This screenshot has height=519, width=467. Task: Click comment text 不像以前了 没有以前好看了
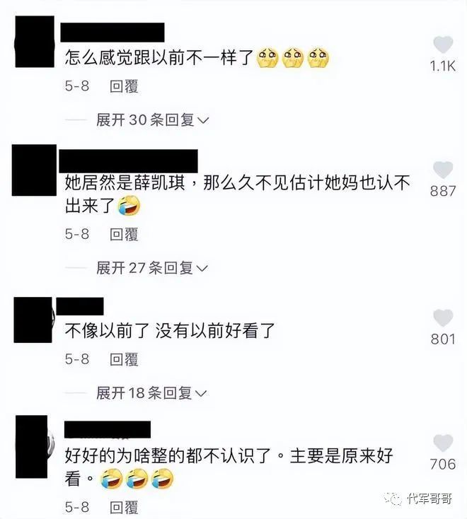tap(170, 330)
